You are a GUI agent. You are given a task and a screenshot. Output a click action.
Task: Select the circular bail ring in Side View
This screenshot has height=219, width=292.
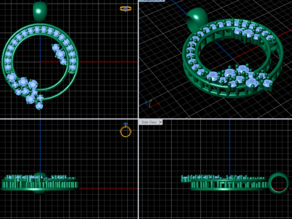(x=279, y=184)
